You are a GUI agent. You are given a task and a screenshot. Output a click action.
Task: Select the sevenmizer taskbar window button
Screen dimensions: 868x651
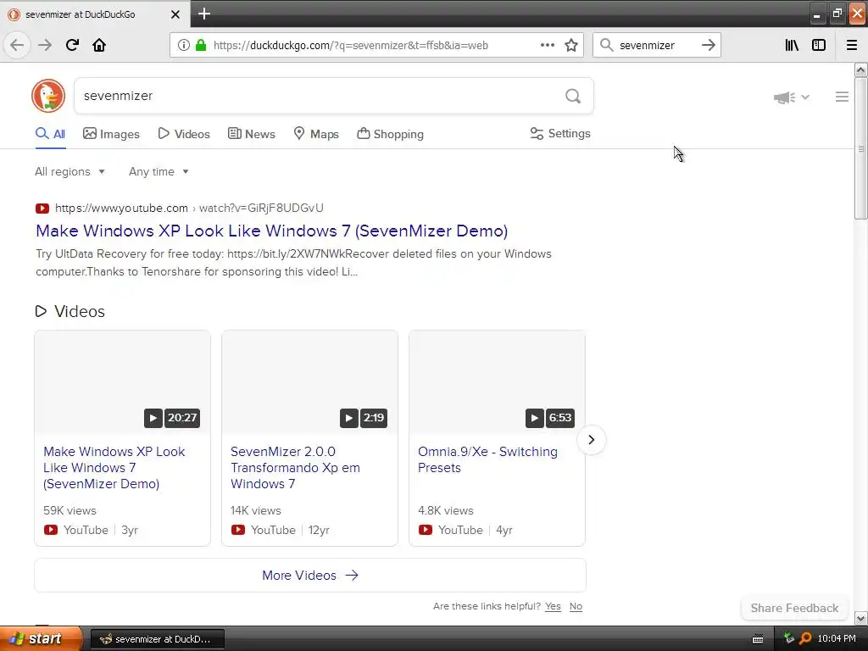click(x=157, y=639)
